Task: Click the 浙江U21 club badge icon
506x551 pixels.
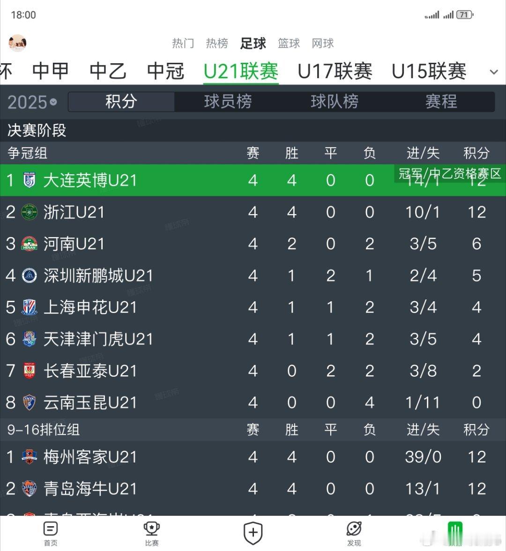Action: click(29, 212)
